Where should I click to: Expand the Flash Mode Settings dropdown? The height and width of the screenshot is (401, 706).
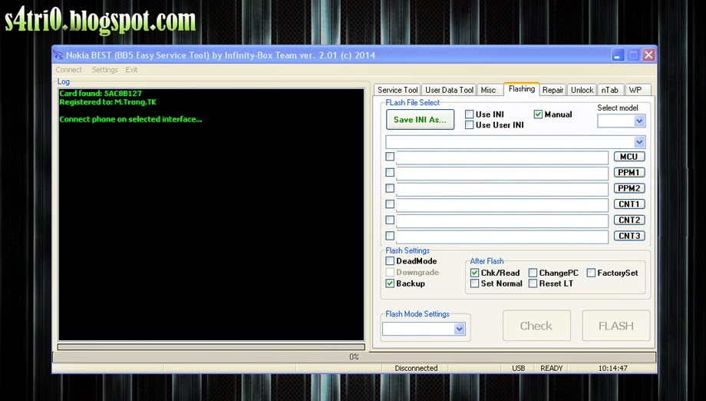point(459,329)
